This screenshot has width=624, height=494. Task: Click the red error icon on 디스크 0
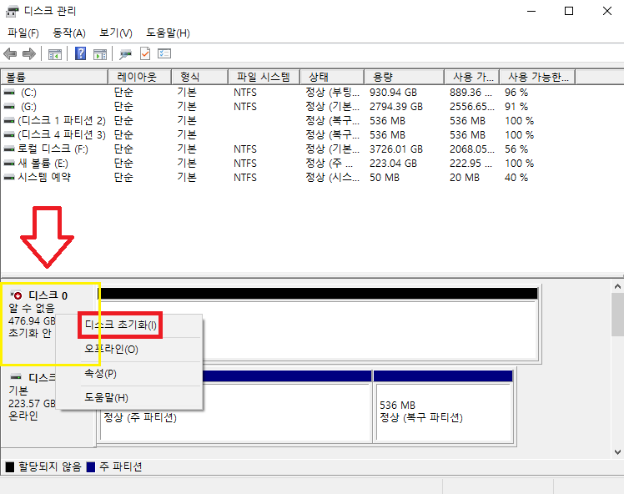point(16,295)
